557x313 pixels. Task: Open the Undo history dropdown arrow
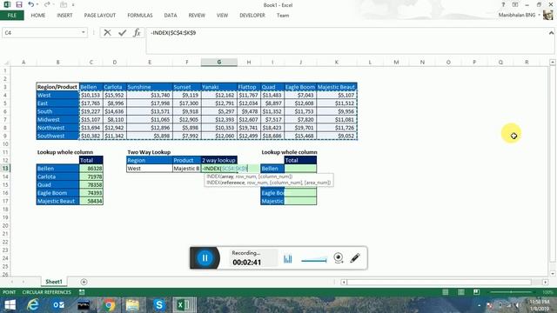[37, 4]
